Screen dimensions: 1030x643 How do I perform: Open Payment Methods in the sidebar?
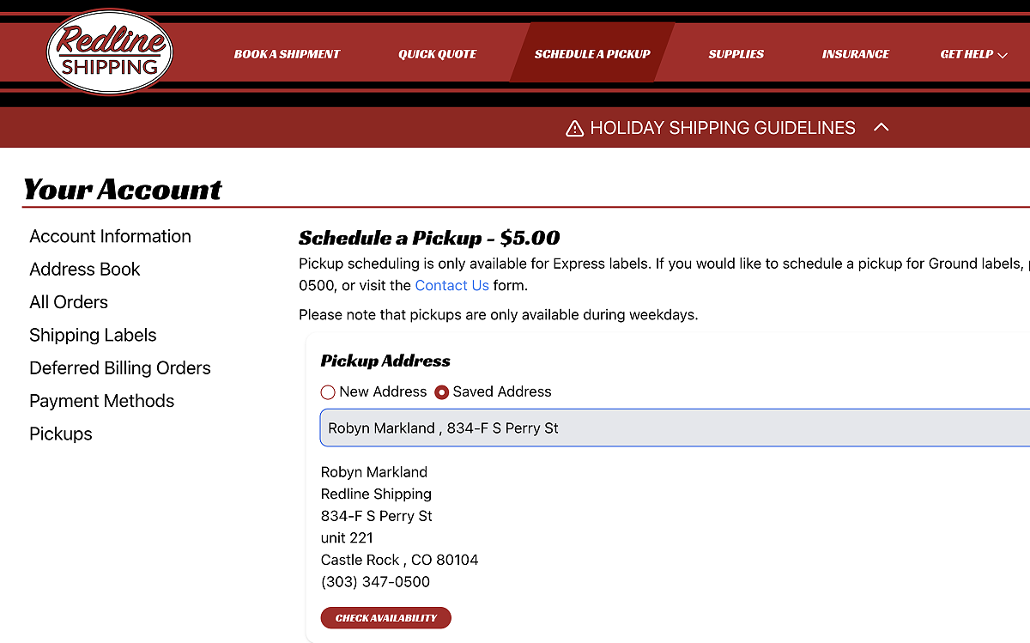coord(102,401)
